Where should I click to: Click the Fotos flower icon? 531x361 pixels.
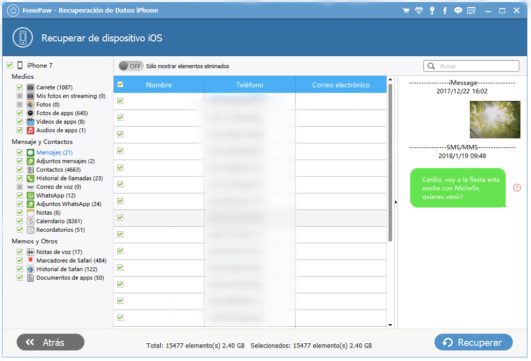tap(31, 104)
